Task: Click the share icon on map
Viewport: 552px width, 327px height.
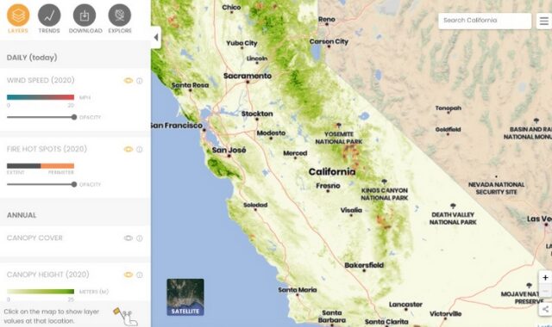Action: pos(545,309)
